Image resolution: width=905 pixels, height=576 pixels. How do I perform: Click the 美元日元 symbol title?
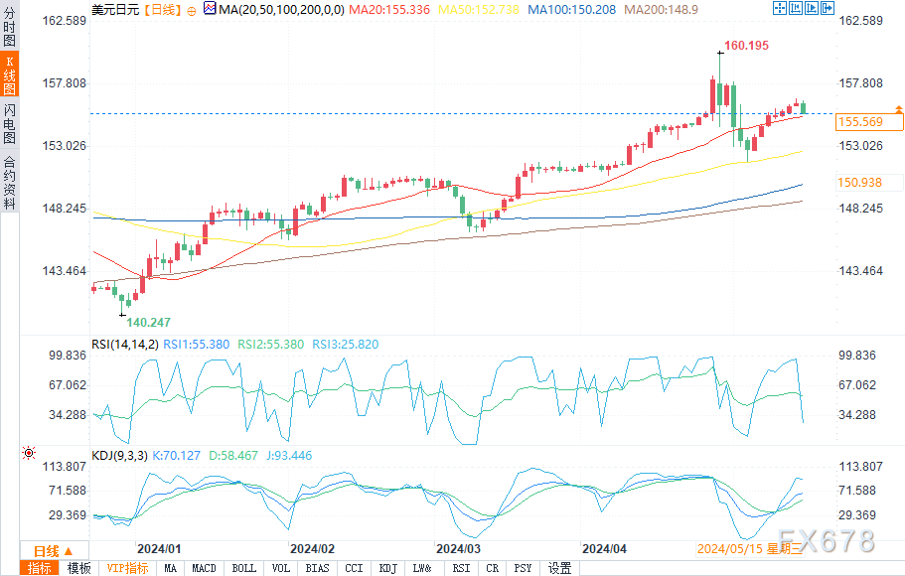115,10
